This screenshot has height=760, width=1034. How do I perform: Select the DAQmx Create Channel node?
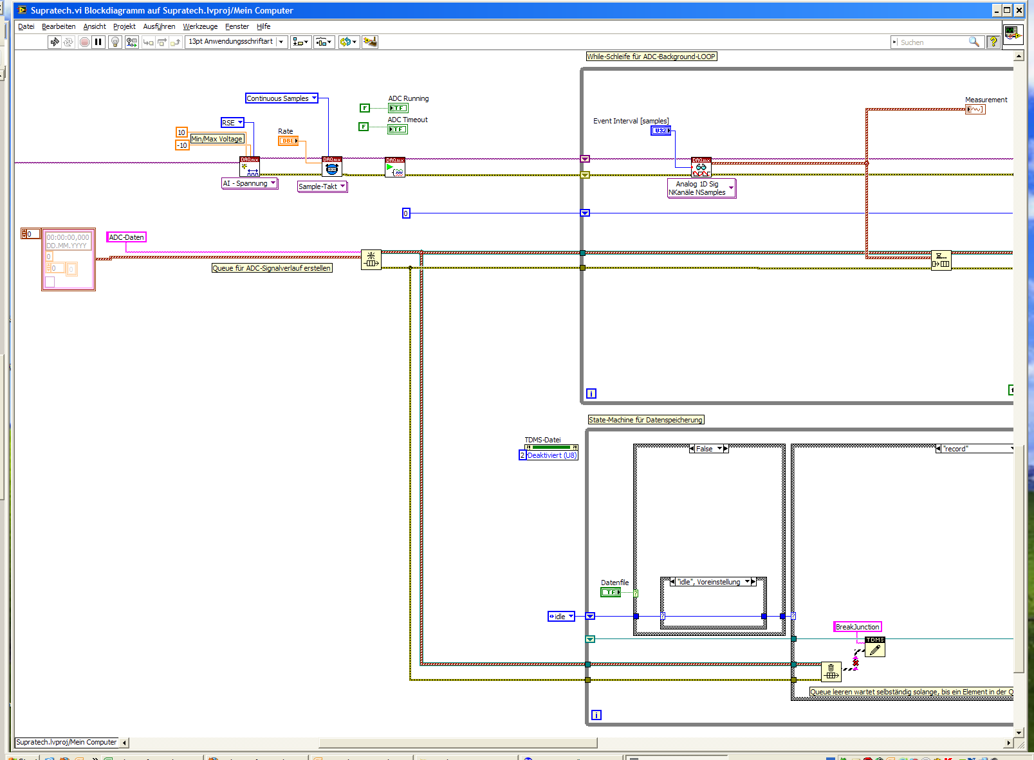point(250,167)
